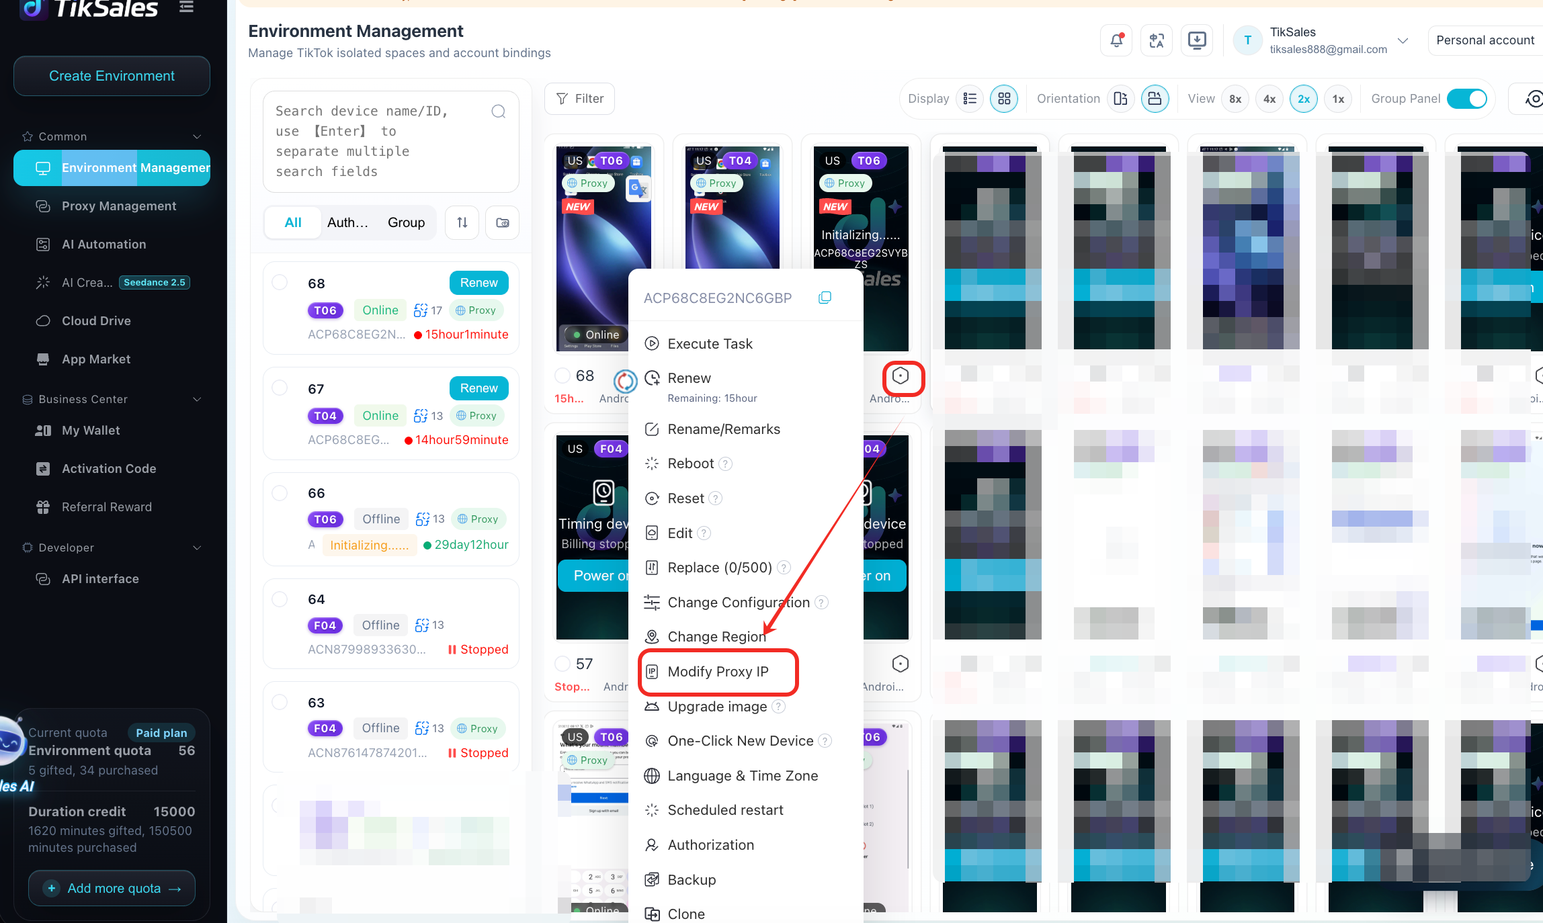Click the language translate icon

coord(1157,40)
